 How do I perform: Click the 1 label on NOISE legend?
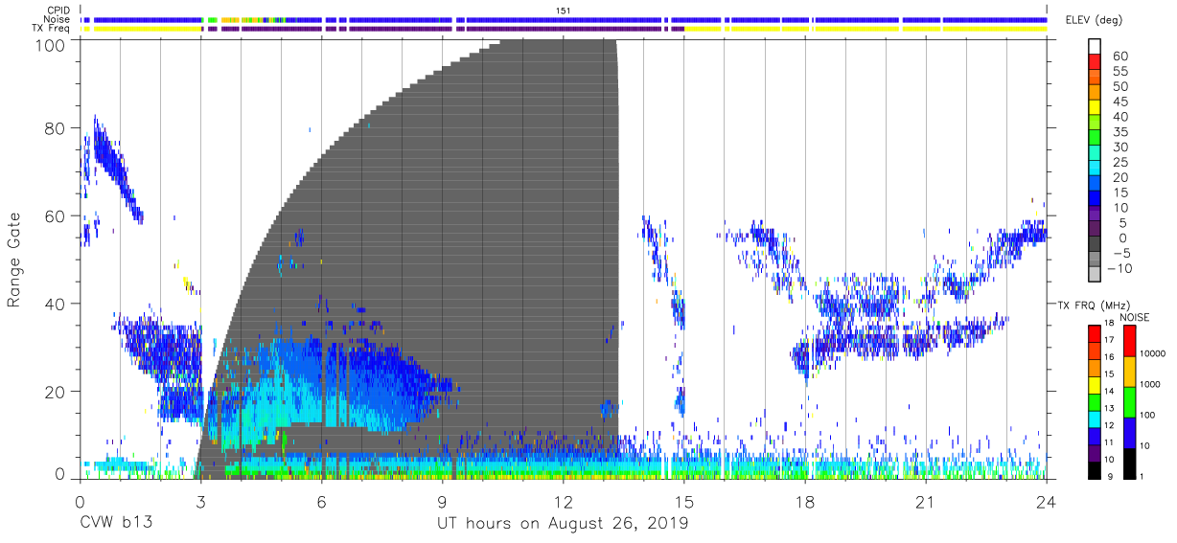pyautogui.click(x=1143, y=477)
